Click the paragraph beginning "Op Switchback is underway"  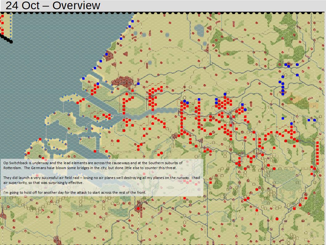click(93, 165)
